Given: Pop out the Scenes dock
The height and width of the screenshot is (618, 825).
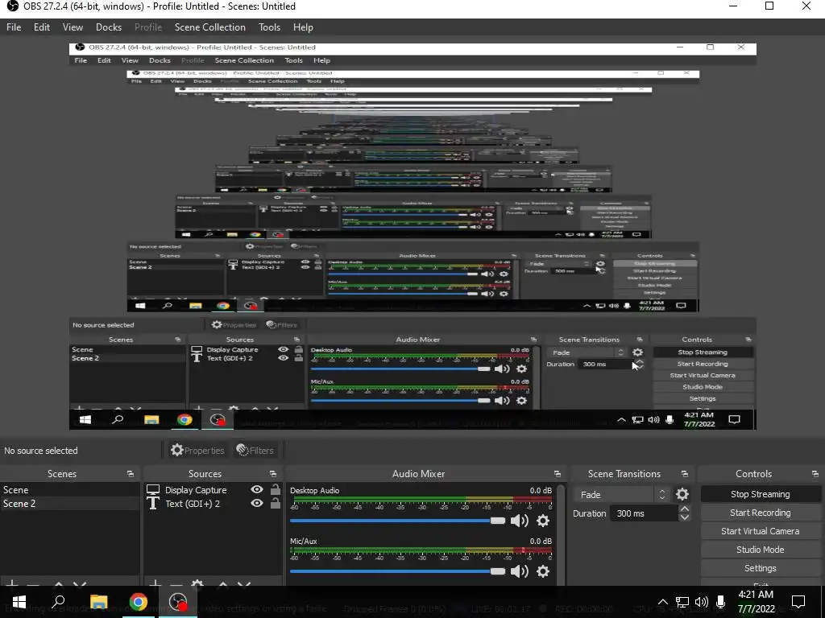Looking at the screenshot, I should tap(131, 474).
